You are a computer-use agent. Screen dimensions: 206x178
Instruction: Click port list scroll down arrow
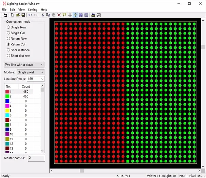coord(42,151)
